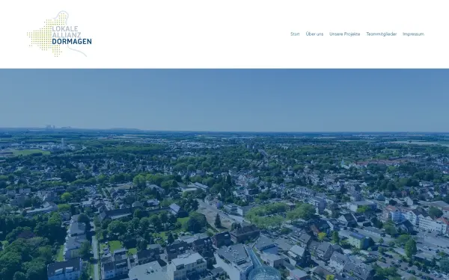Screen dimensions: 449x280
Task: Open the Impressum link
Action: (413, 34)
